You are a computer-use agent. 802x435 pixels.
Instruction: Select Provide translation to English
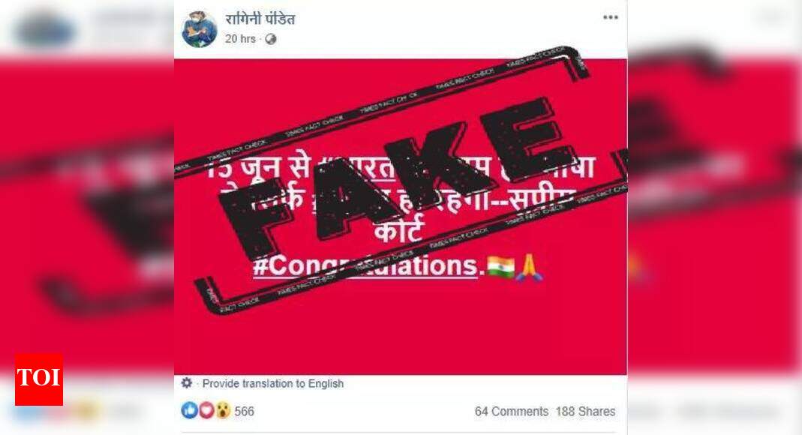[273, 383]
